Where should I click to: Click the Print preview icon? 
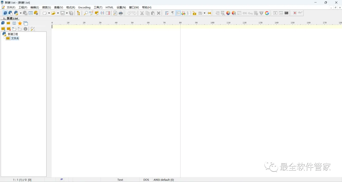(115, 13)
